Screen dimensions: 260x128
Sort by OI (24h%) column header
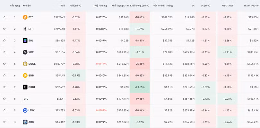pyautogui.click(x=227, y=6)
